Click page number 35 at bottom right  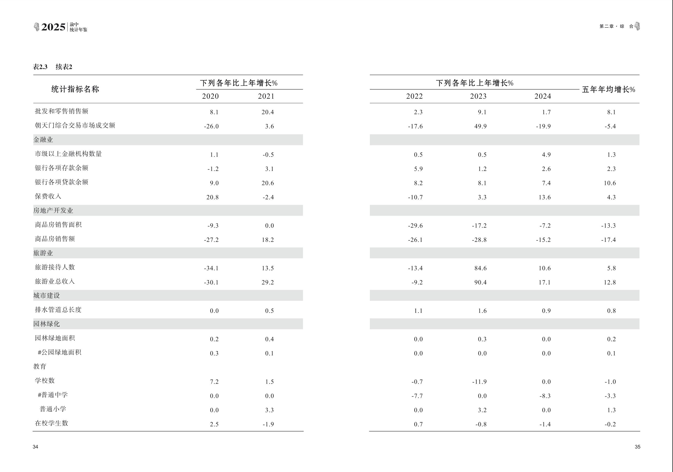(x=637, y=447)
